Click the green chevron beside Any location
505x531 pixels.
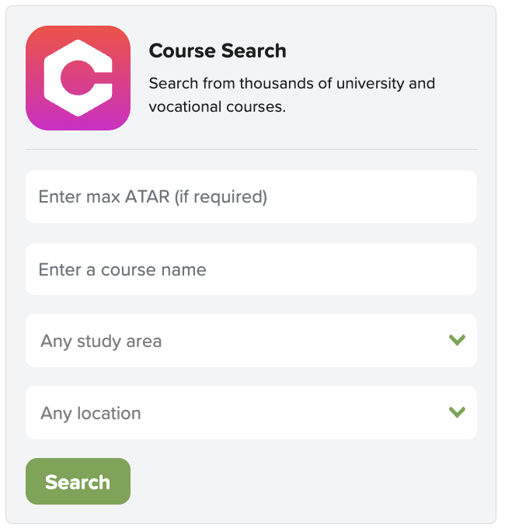[457, 412]
